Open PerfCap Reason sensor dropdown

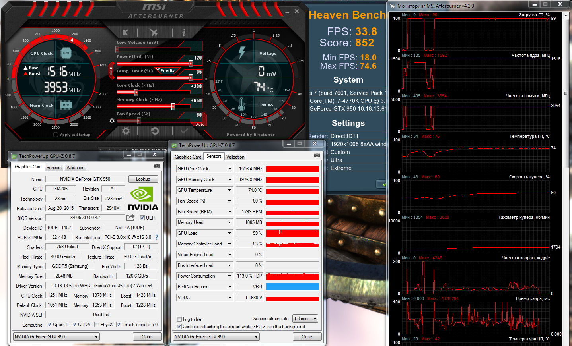coord(230,287)
